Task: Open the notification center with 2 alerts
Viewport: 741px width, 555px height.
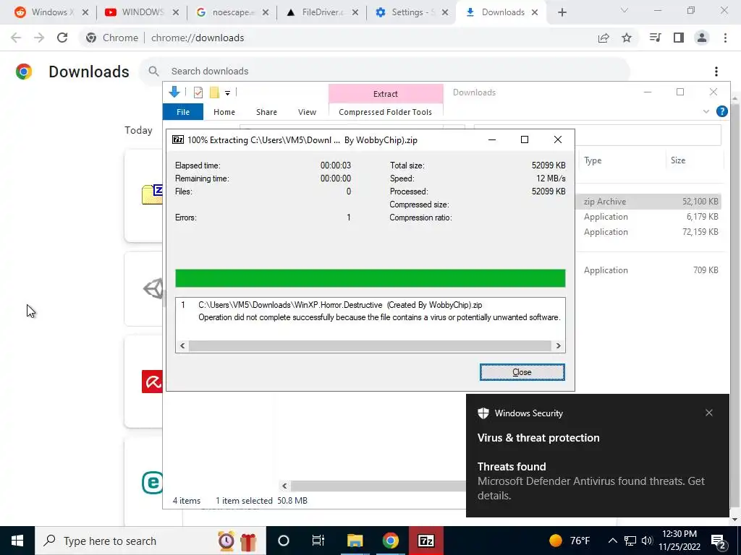Action: click(719, 541)
